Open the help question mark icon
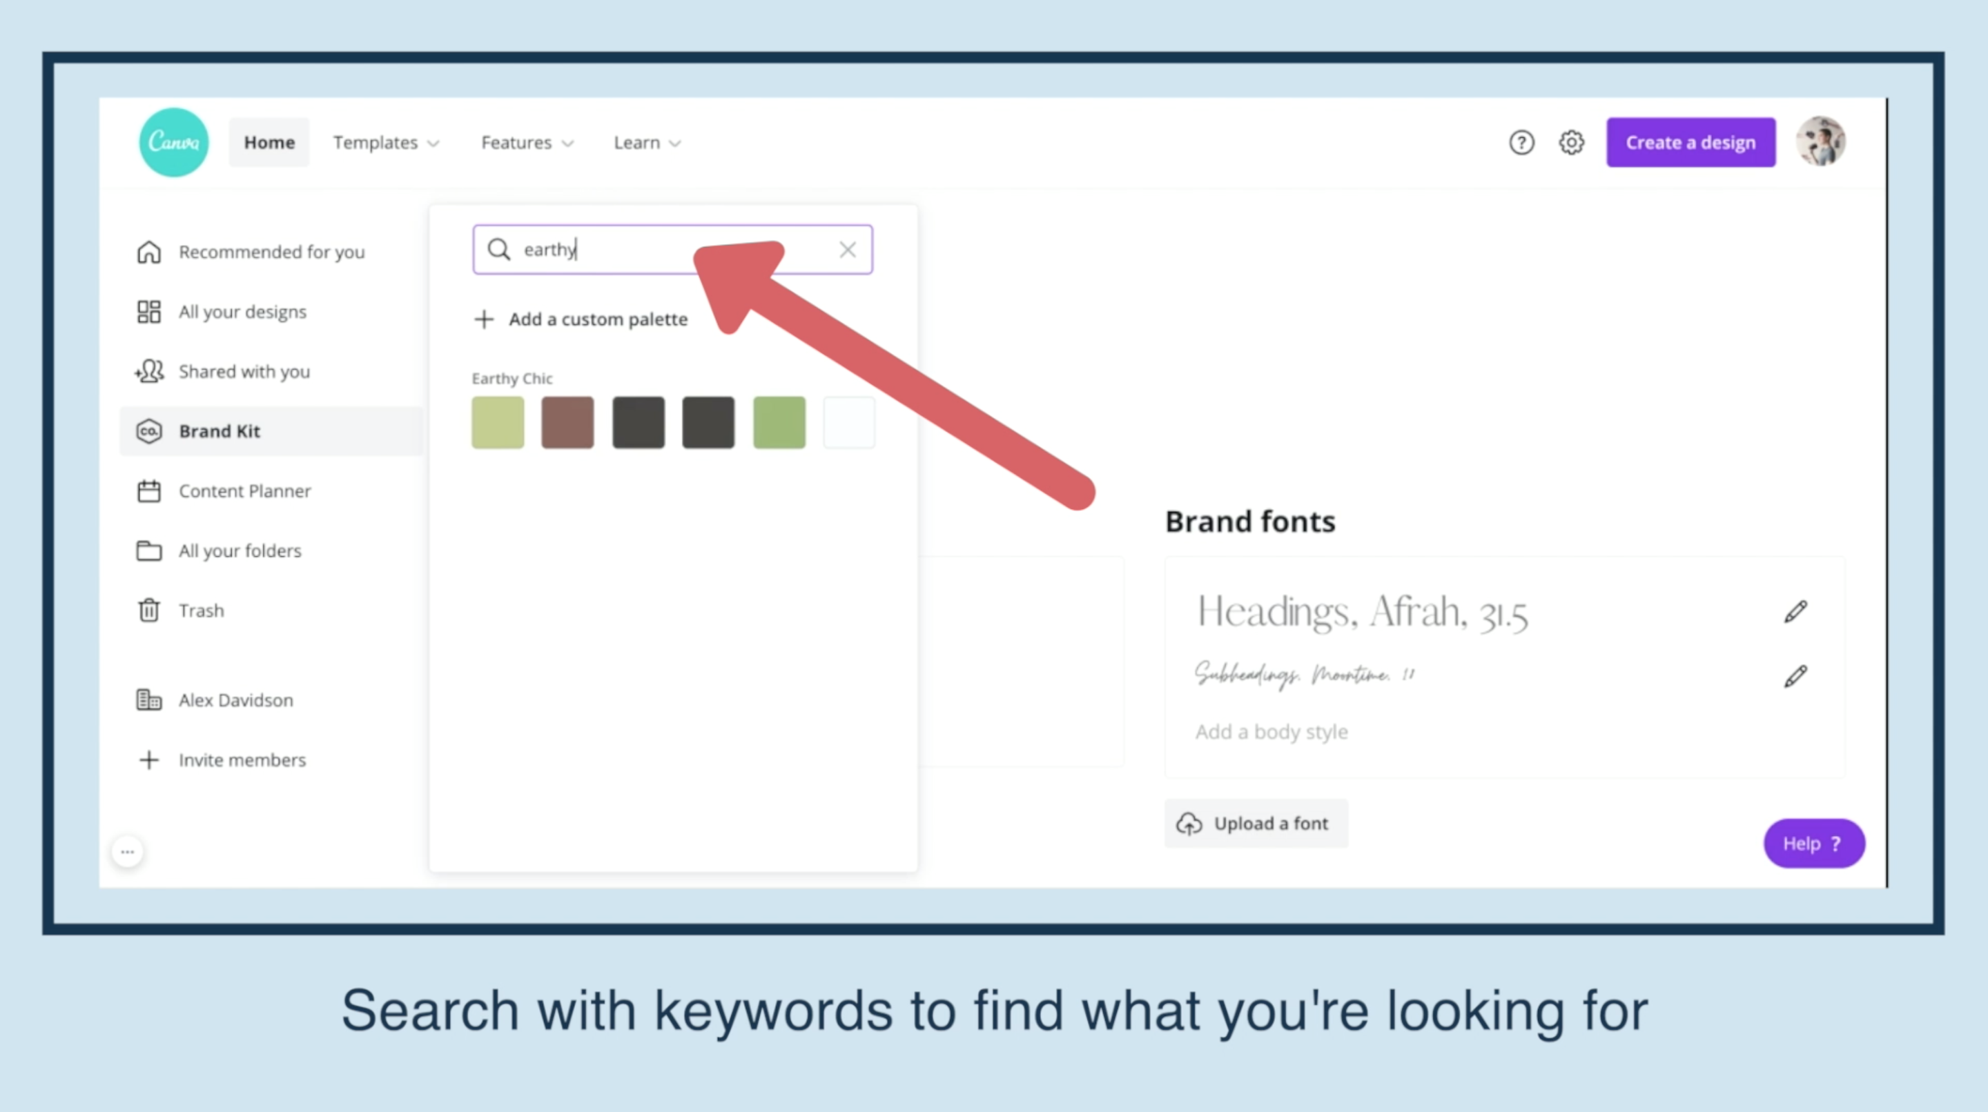1988x1112 pixels. pyautogui.click(x=1521, y=143)
